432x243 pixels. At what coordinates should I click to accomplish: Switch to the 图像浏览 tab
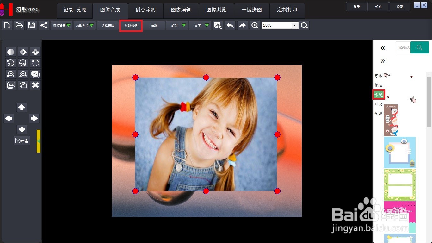[216, 10]
